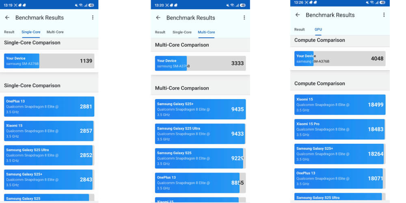406x203 pixels.
Task: Tap back arrow in Multi-Core screenshot
Action: 158,17
